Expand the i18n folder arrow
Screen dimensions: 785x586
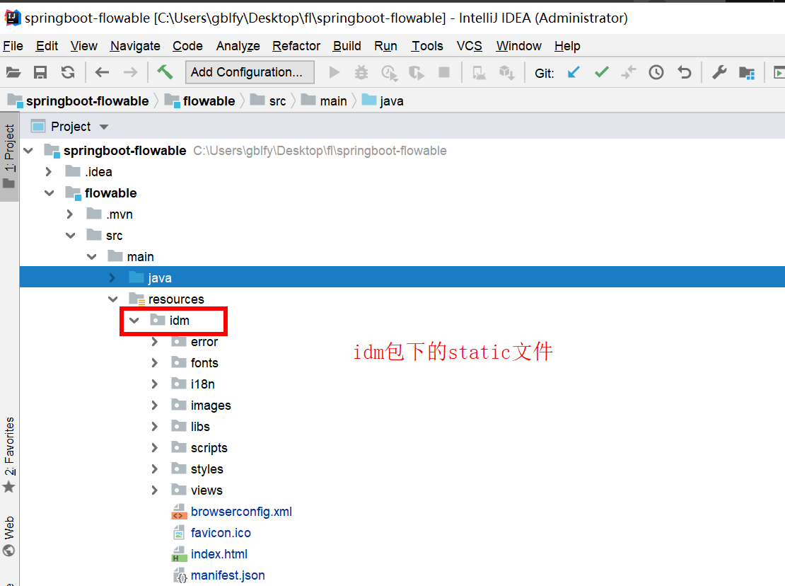[155, 384]
